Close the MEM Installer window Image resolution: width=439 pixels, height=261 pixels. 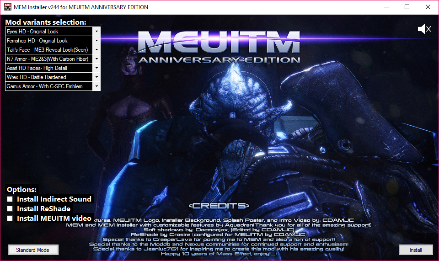[428, 7]
